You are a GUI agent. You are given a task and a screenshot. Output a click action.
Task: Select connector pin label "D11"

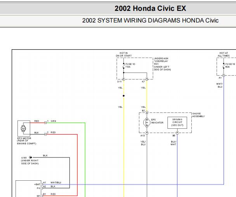[x=119, y=82]
